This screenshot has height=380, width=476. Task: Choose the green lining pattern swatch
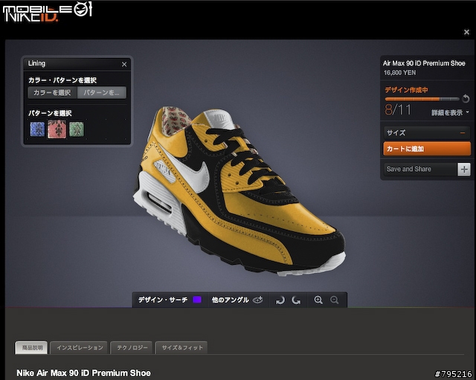point(77,129)
